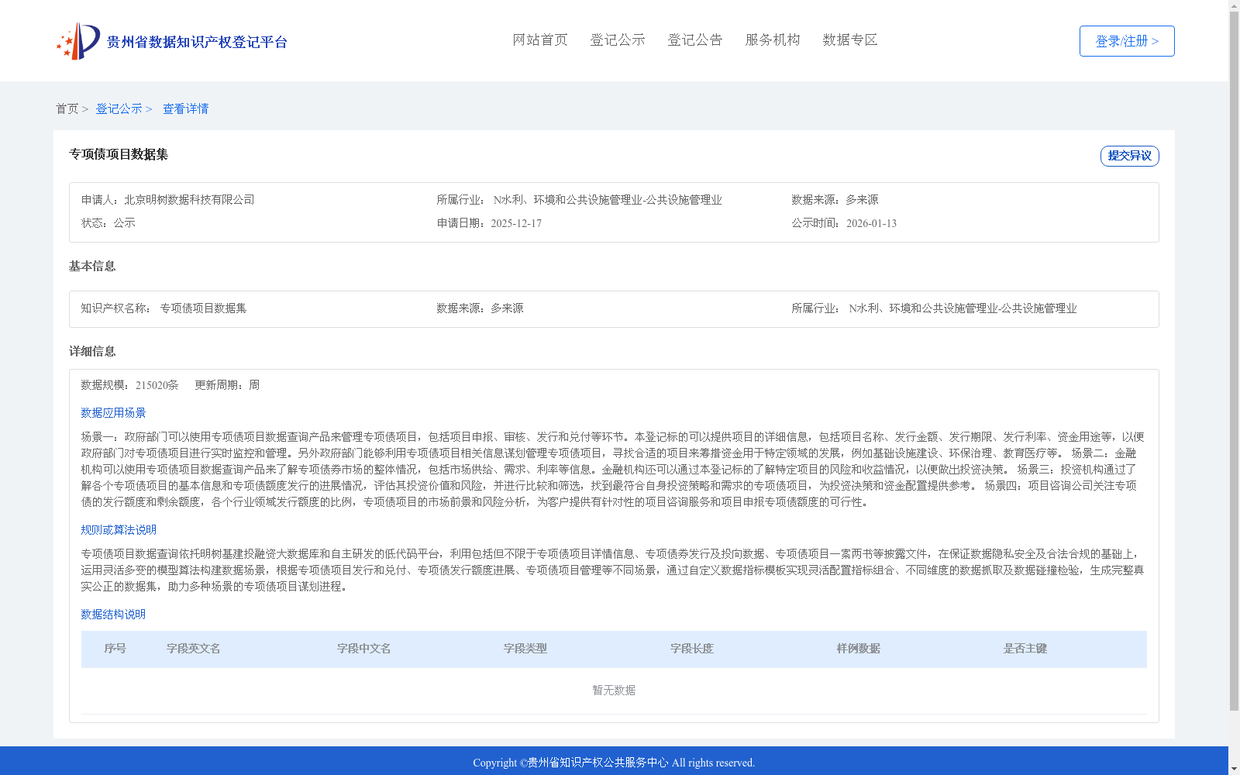The height and width of the screenshot is (775, 1240).
Task: Go to 登记公告 in the top navigation
Action: [695, 40]
